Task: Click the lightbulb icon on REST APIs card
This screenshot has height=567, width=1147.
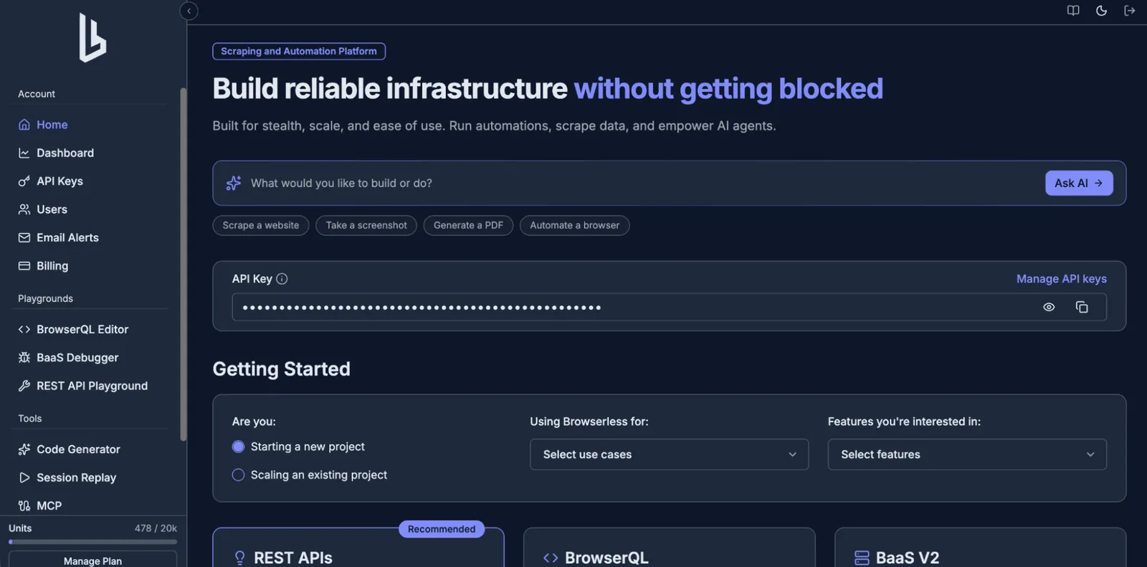Action: pos(240,558)
